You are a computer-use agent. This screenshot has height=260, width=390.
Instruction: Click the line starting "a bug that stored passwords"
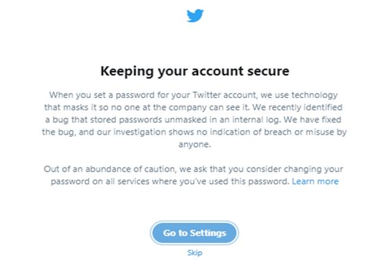coord(195,119)
